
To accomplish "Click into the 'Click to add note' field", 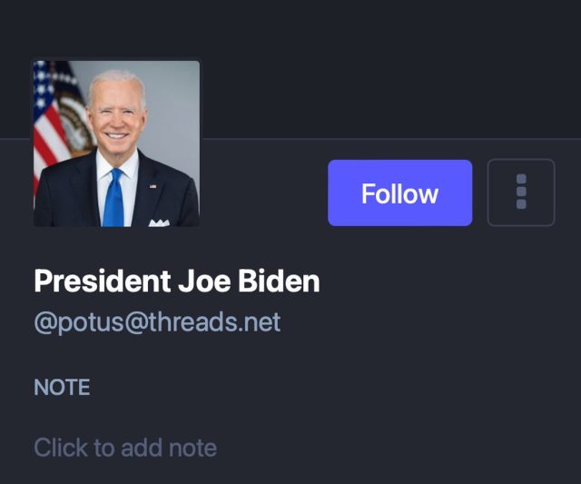I will coord(125,448).
